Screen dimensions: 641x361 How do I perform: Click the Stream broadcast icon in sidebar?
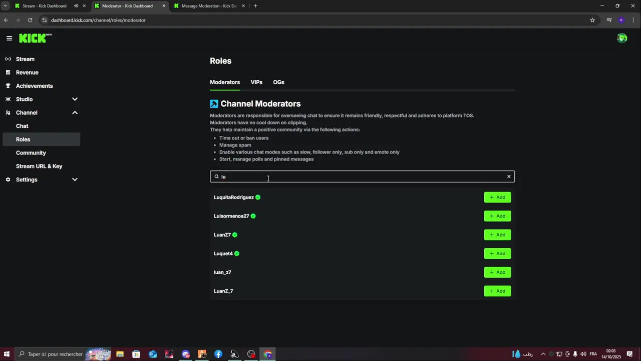8,59
